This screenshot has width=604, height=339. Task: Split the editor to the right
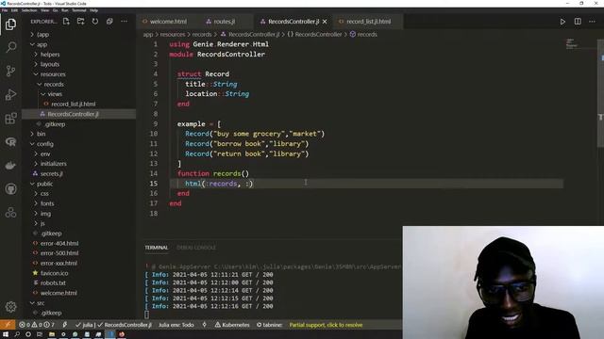578,22
